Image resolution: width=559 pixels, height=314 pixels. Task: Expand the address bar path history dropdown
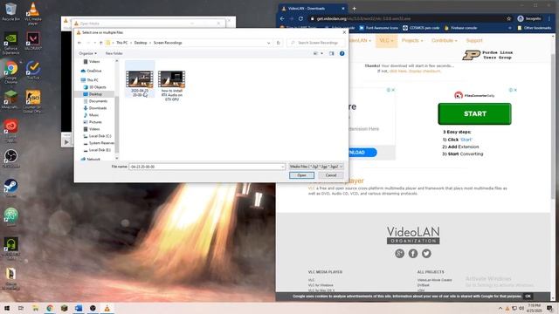point(268,43)
